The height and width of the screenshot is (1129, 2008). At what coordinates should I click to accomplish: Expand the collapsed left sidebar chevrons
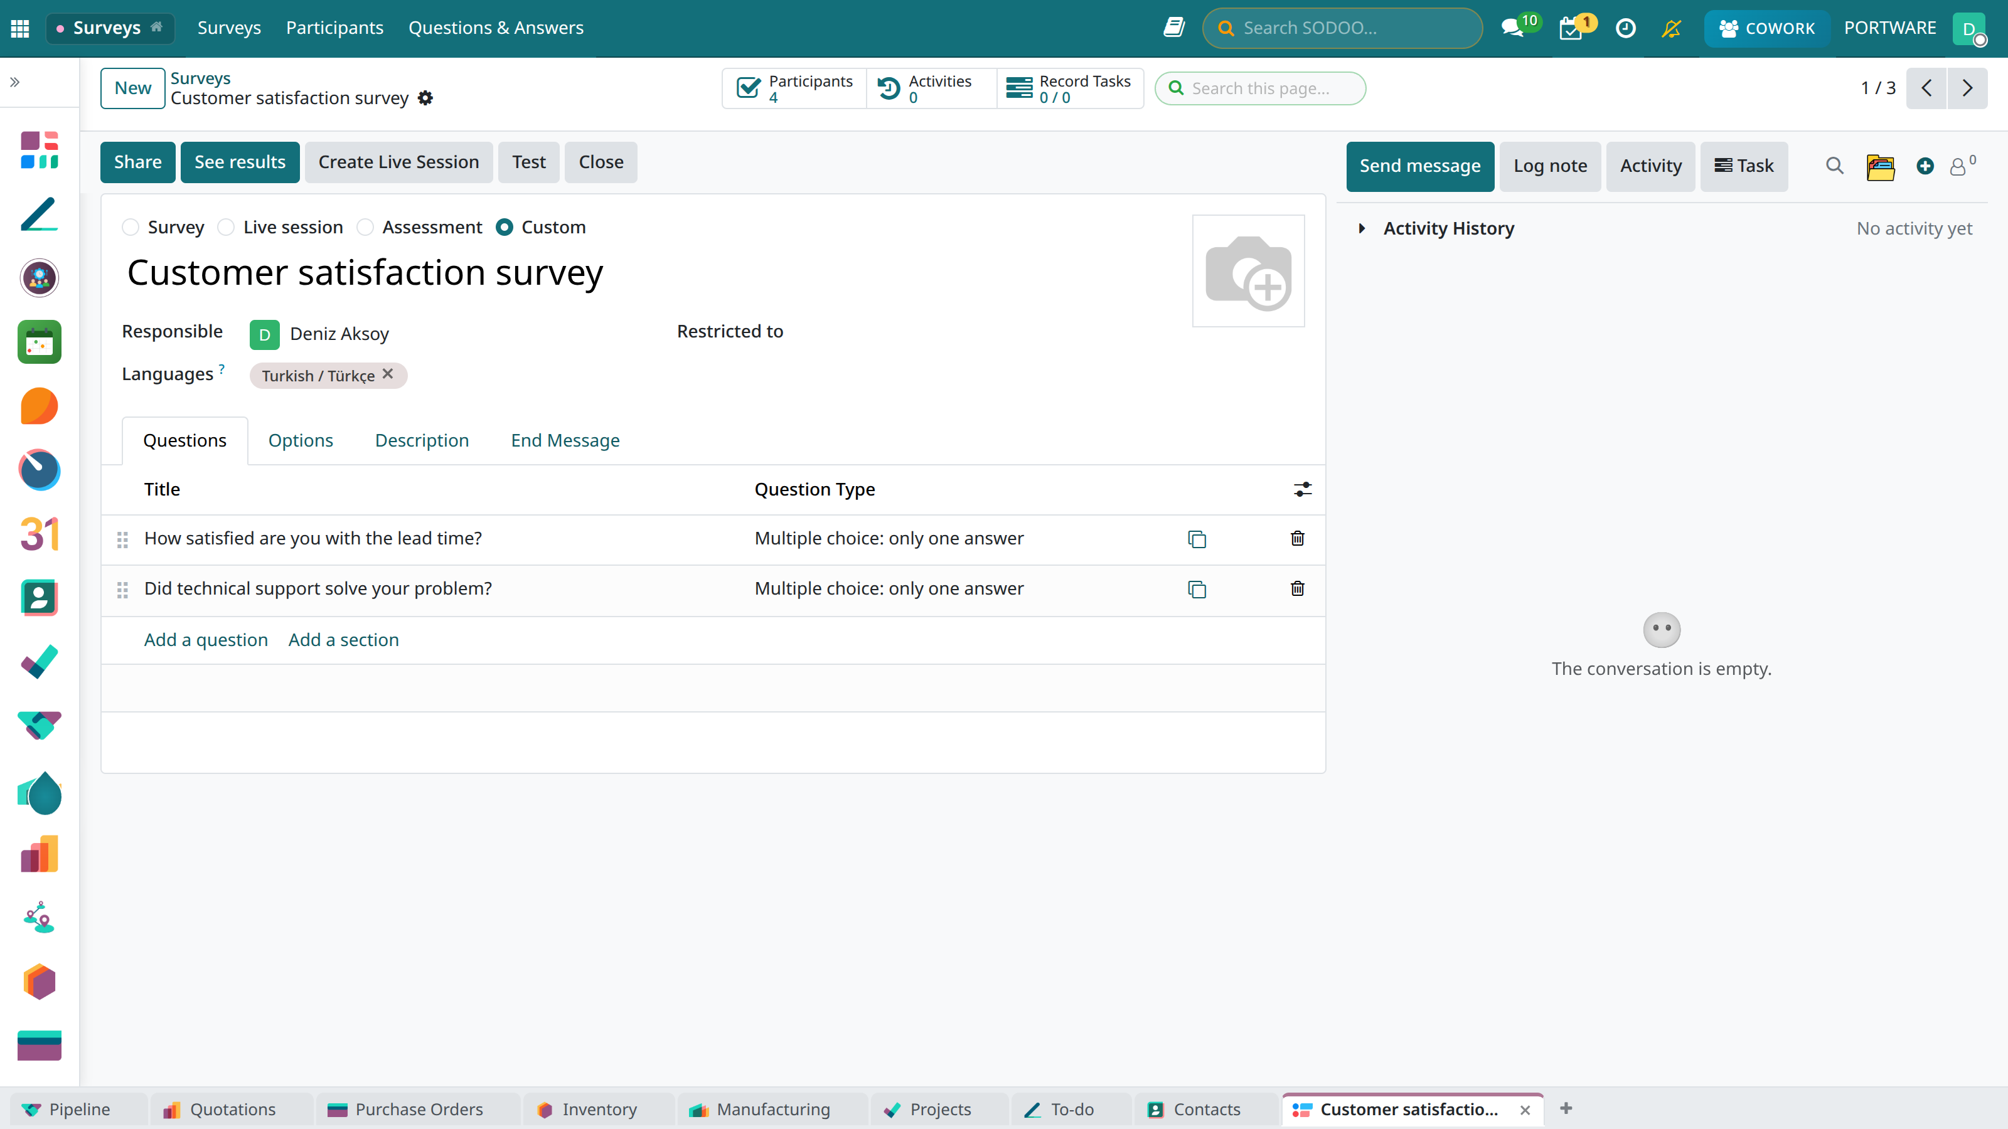point(15,82)
